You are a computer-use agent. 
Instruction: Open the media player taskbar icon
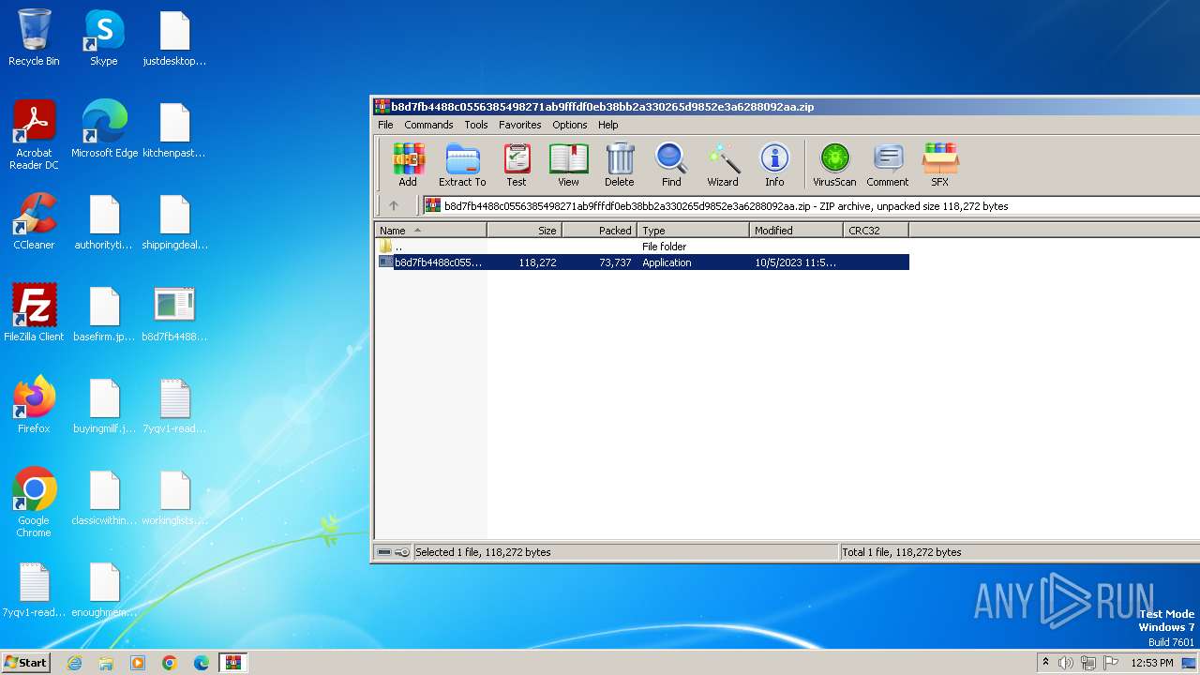click(x=138, y=663)
